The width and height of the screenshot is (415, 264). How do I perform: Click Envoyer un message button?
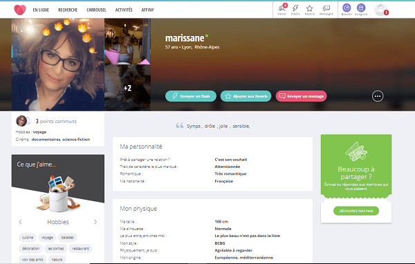point(301,96)
